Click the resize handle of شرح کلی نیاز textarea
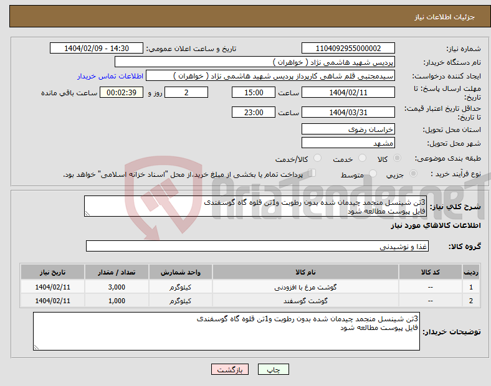This screenshot has width=491, height=386. tap(87, 214)
